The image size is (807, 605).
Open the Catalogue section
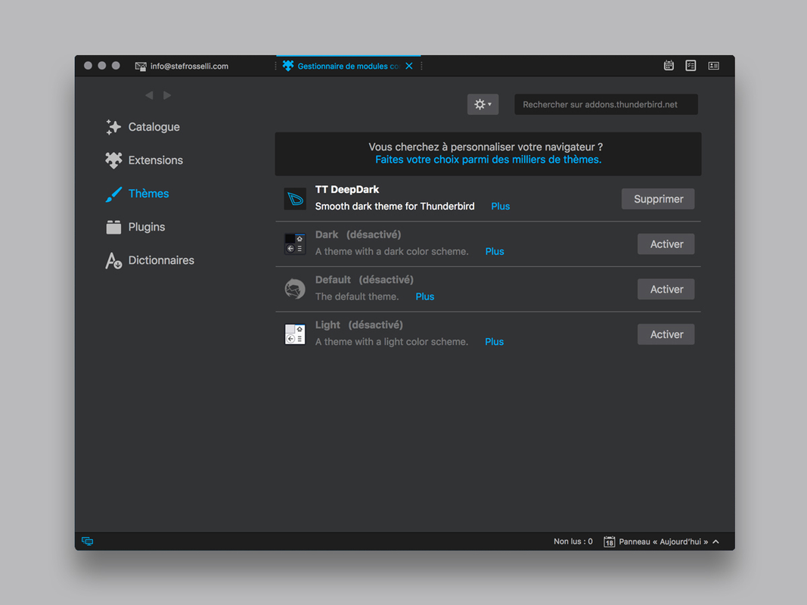pyautogui.click(x=142, y=127)
